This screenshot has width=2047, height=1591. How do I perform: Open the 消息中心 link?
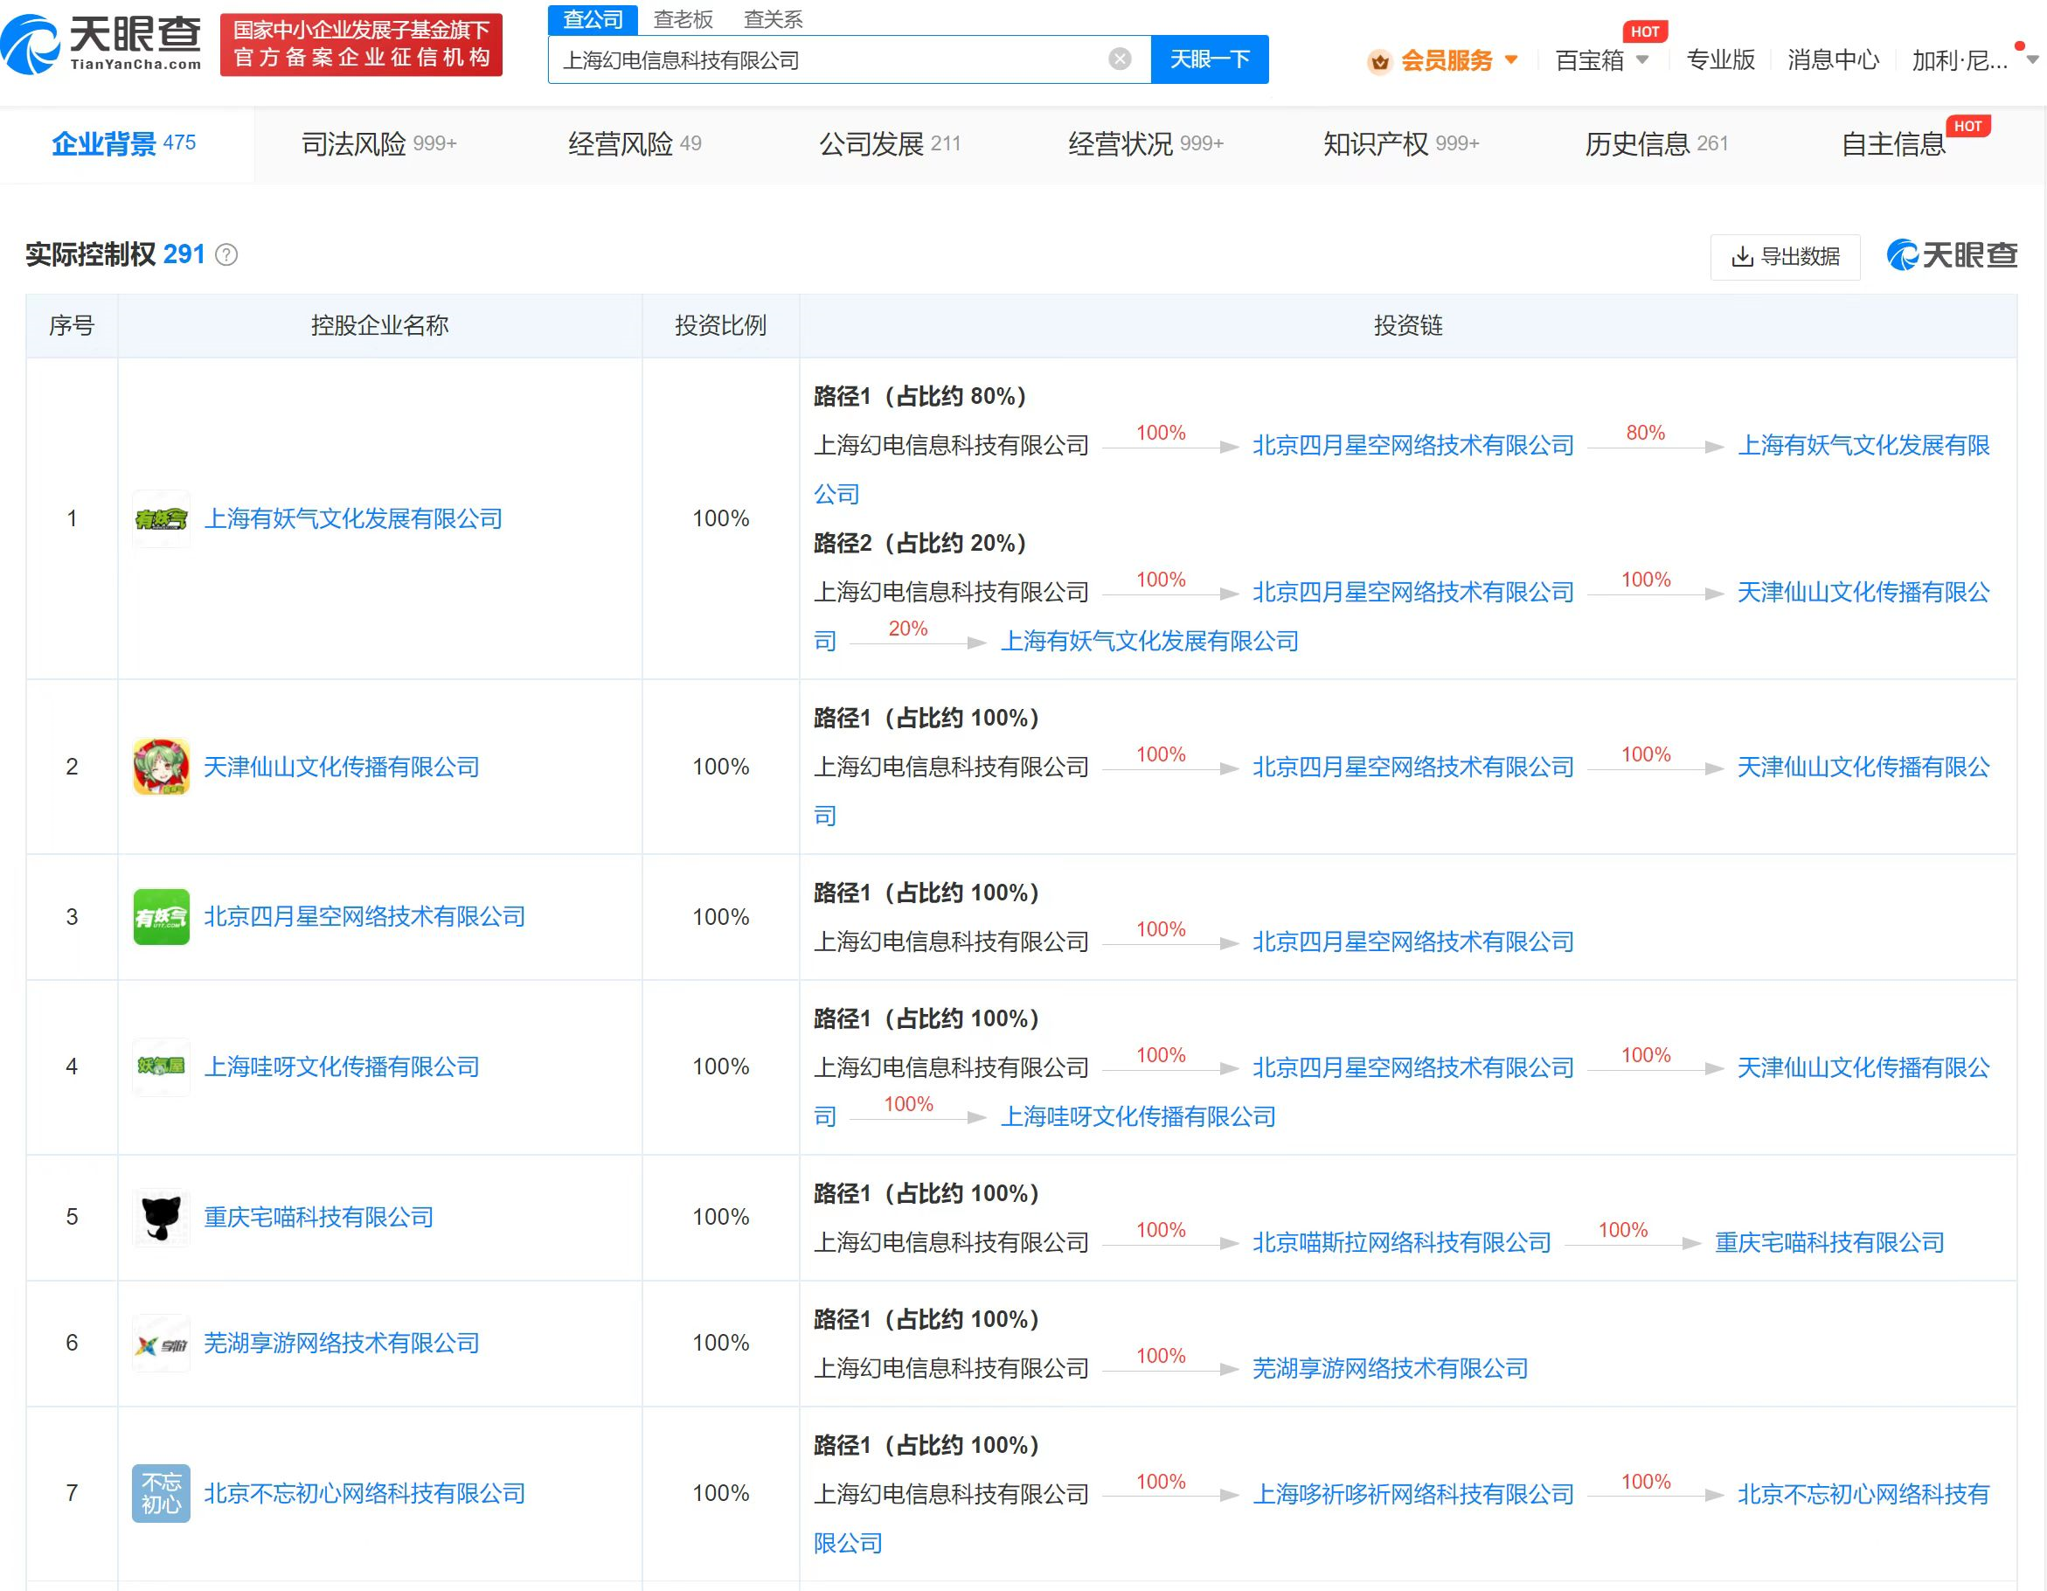[1832, 60]
